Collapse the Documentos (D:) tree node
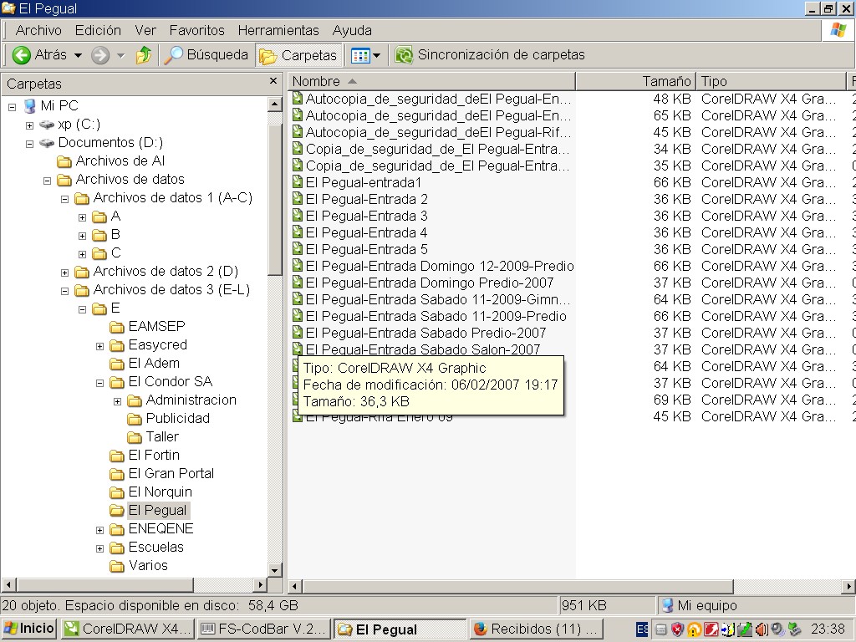 (29, 143)
